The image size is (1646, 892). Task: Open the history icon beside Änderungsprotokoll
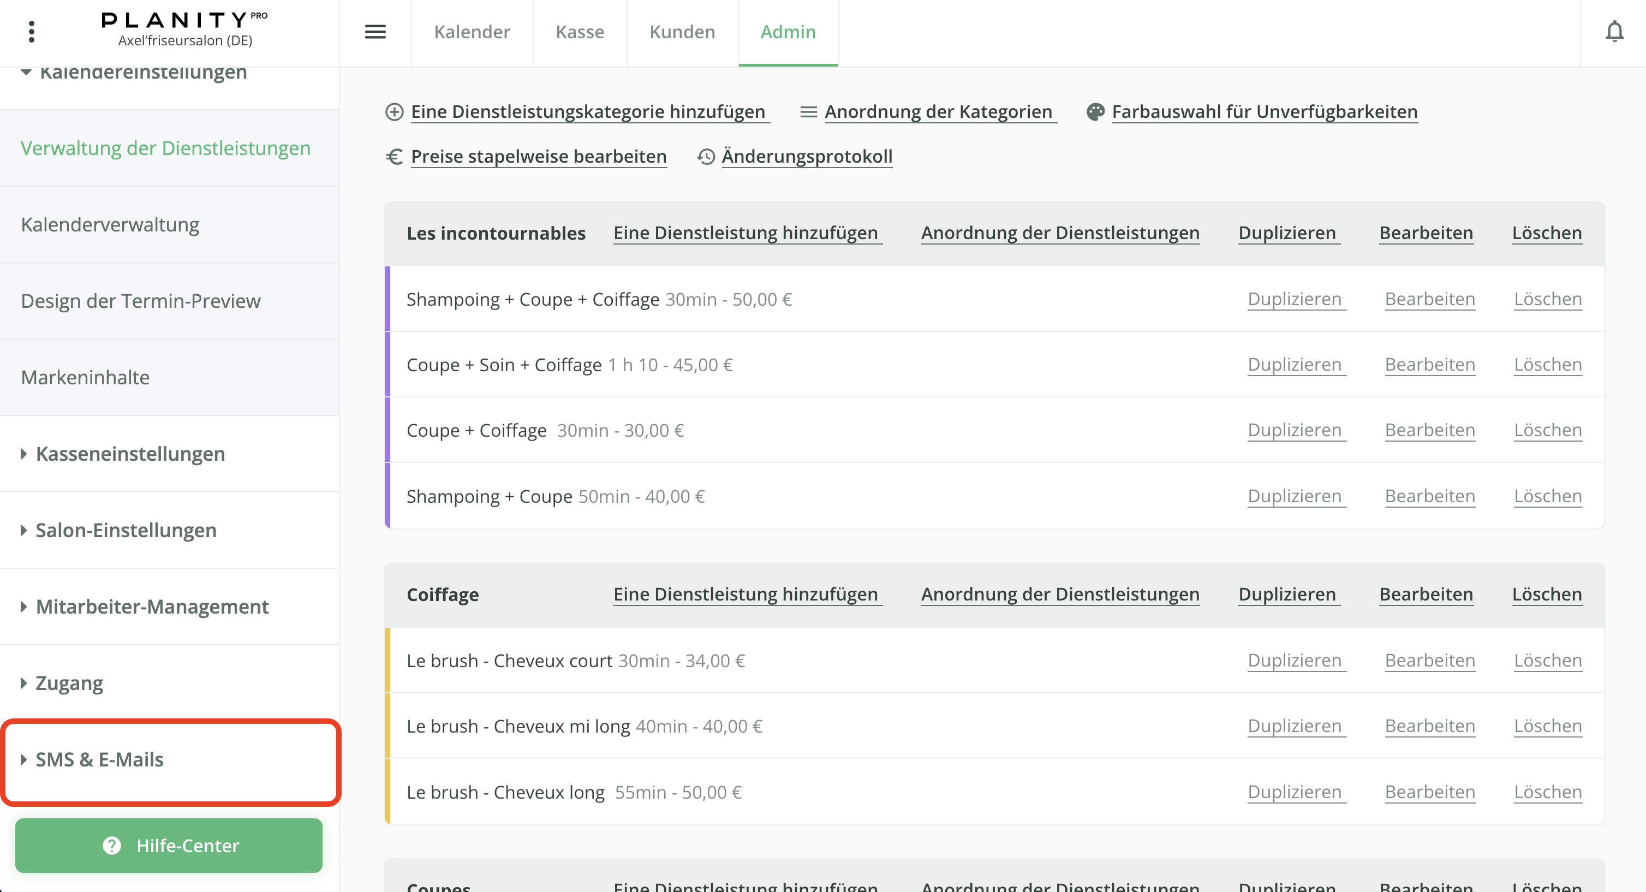706,157
